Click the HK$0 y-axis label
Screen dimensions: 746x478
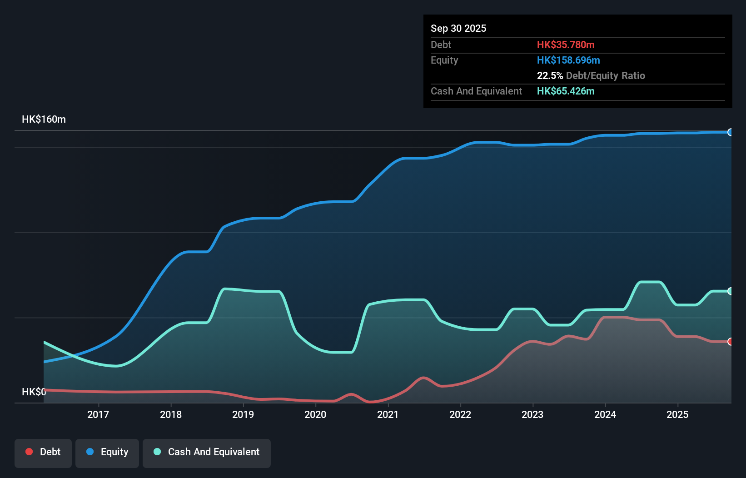(34, 392)
